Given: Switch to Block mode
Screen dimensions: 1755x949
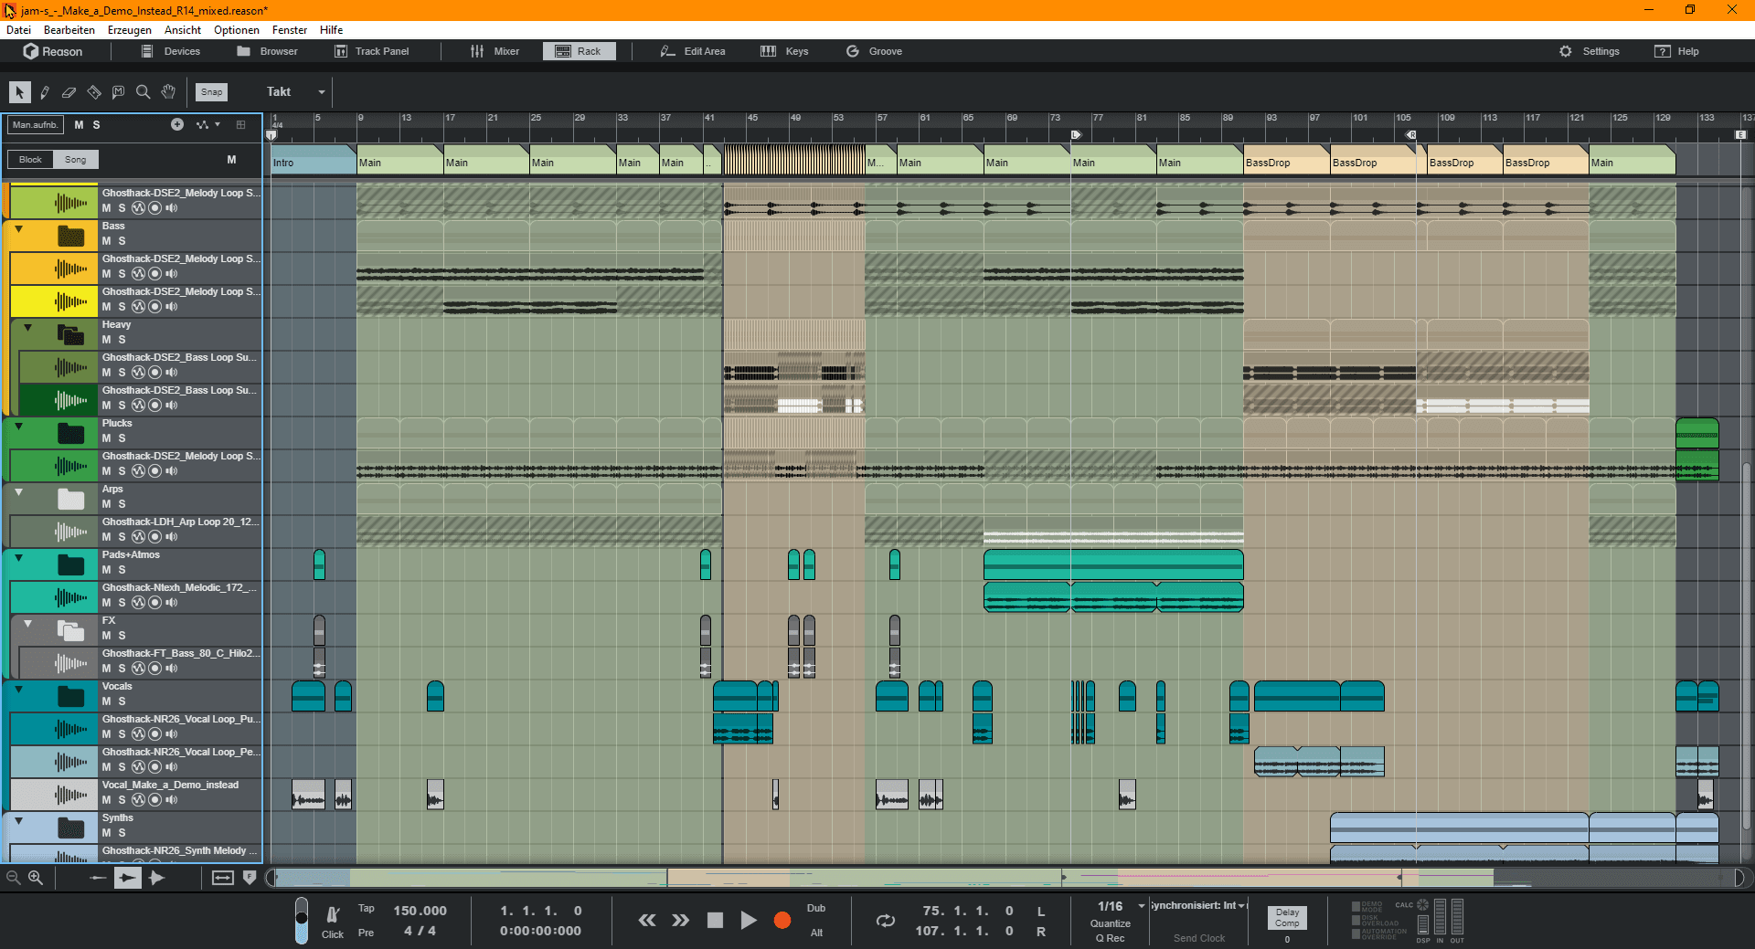Looking at the screenshot, I should [x=30, y=160].
